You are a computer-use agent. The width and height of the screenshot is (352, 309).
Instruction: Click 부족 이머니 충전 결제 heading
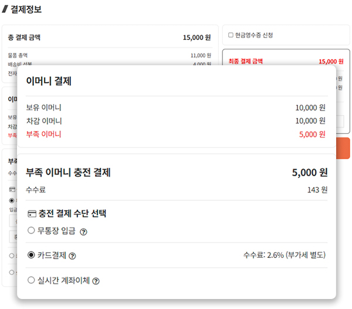tap(68, 173)
